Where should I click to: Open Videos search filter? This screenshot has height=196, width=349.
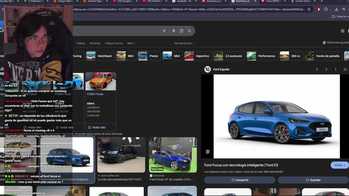[x=81, y=43]
